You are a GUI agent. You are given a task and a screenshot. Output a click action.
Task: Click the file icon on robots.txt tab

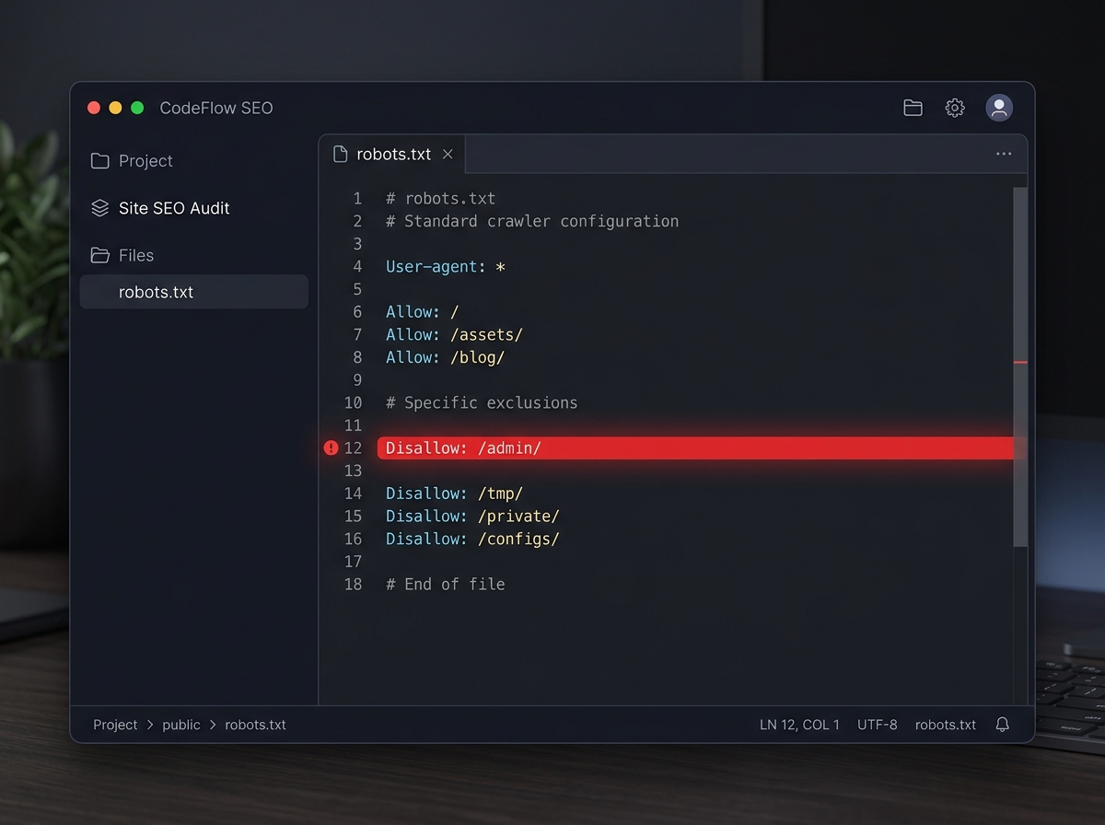[x=341, y=154]
